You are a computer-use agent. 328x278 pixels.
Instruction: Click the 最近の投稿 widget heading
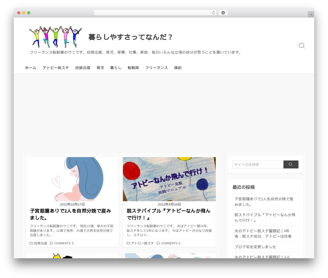pos(243,187)
